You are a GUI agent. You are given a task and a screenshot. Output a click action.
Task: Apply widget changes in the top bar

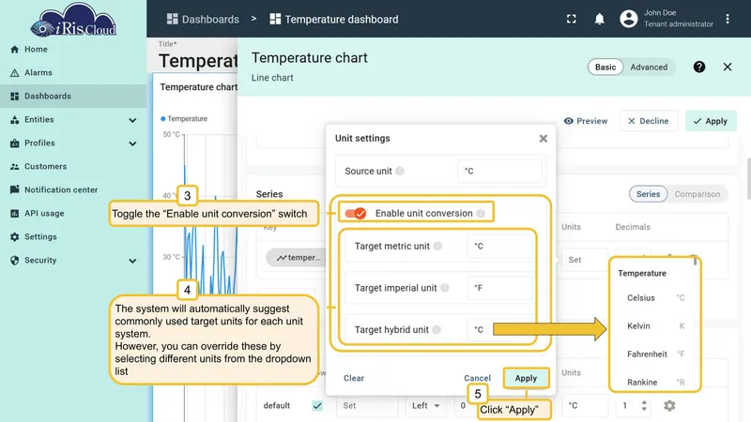point(711,121)
